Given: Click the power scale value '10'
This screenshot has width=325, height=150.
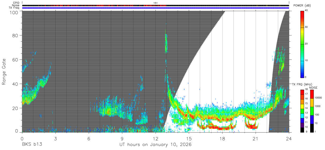Looking at the screenshot, I should [x=306, y=61].
